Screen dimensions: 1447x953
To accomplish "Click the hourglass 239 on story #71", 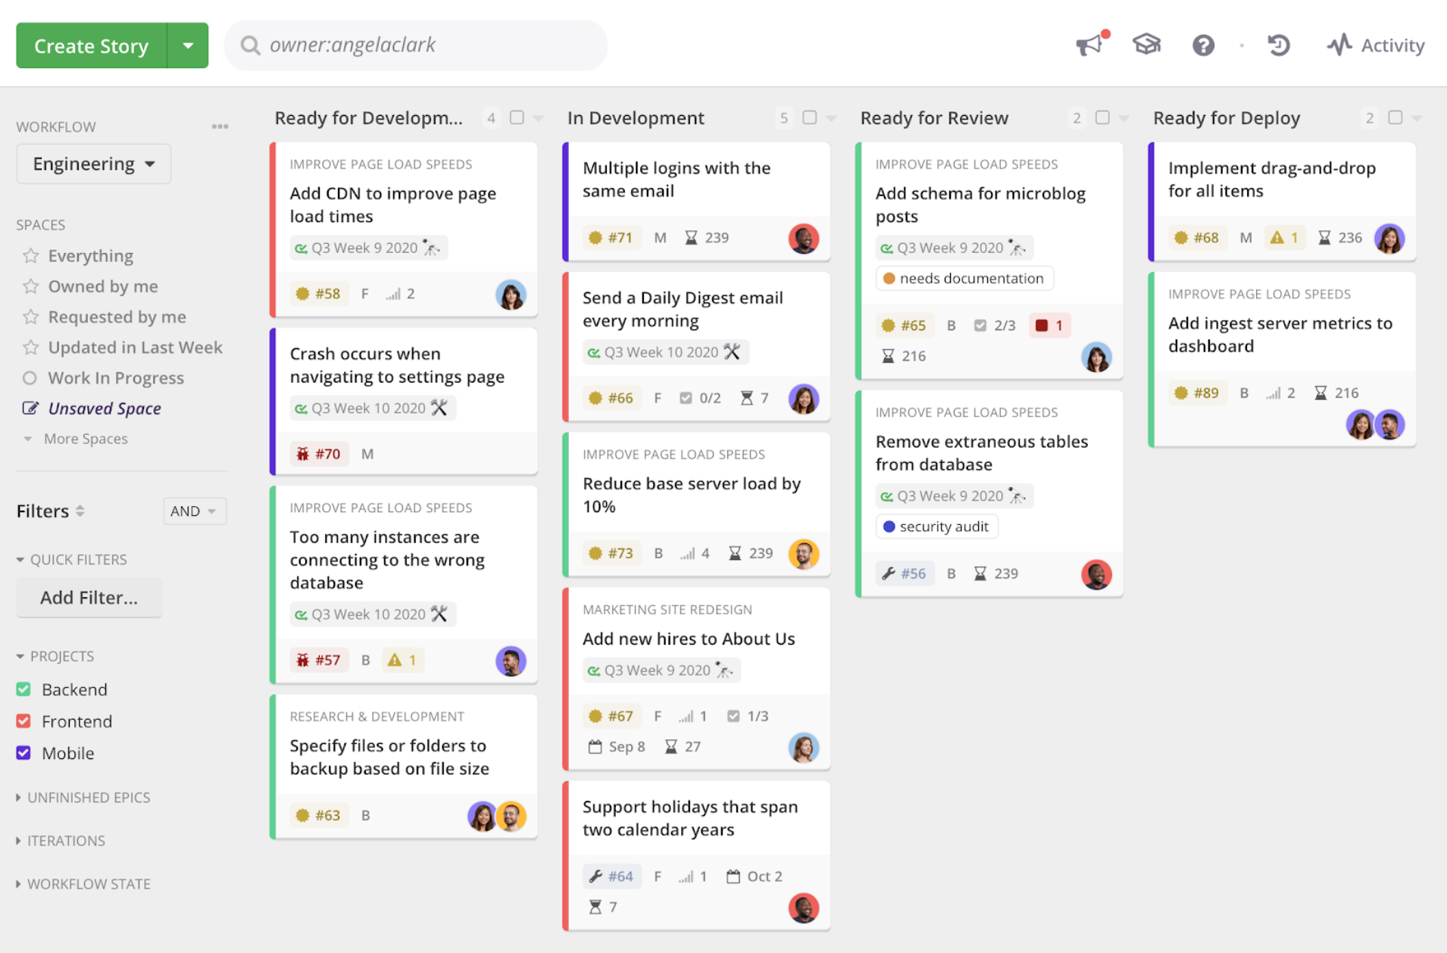I will point(706,238).
